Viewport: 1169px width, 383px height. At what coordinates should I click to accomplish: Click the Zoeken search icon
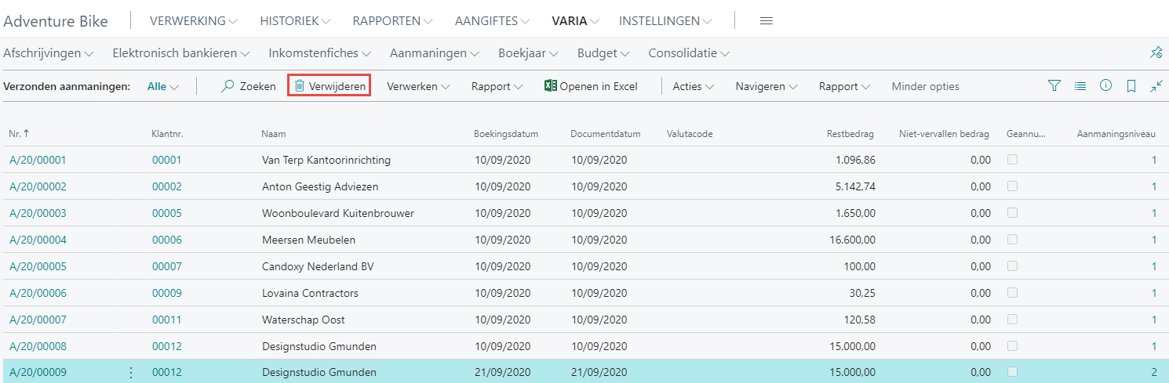228,86
